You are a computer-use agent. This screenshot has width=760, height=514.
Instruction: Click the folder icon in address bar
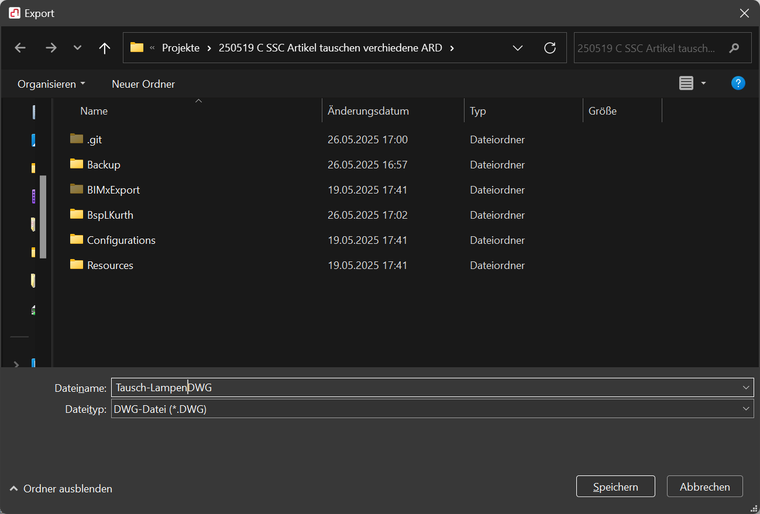137,47
